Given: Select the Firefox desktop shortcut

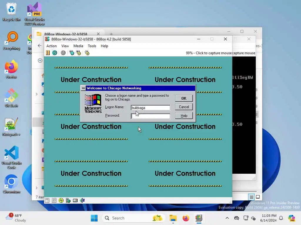Looking at the screenshot, I should 11,69.
